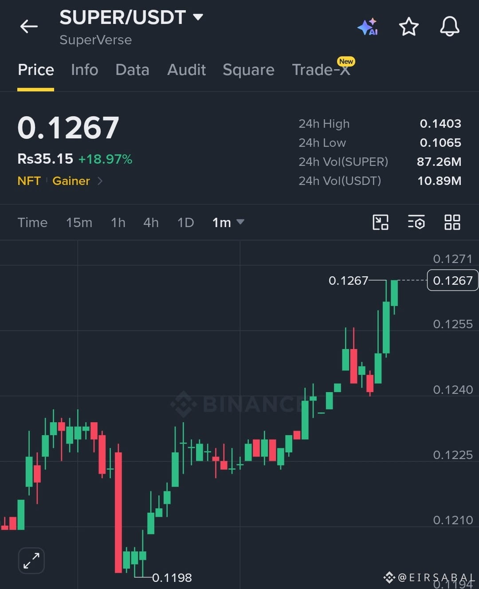Image resolution: width=479 pixels, height=589 pixels.
Task: Switch to the Data tab
Action: pos(132,70)
